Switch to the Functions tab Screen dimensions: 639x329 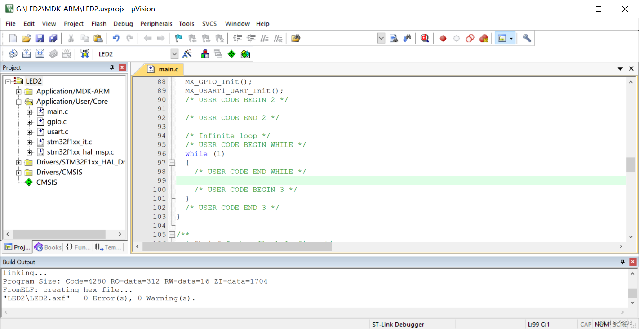point(78,247)
